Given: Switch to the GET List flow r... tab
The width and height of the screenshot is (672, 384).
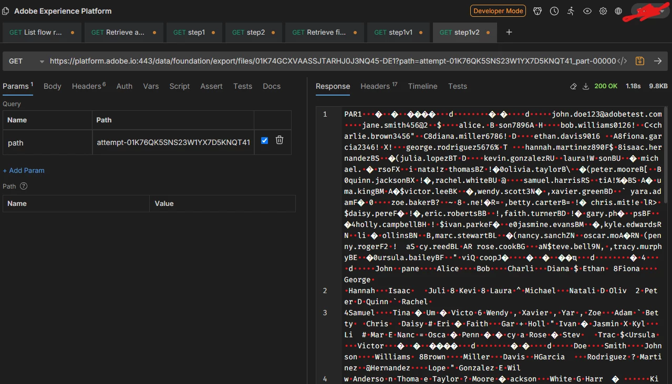Looking at the screenshot, I should click(42, 32).
